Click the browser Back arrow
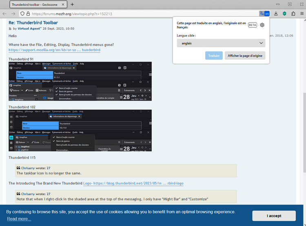The height and width of the screenshot is (226, 306). (x=4, y=13)
